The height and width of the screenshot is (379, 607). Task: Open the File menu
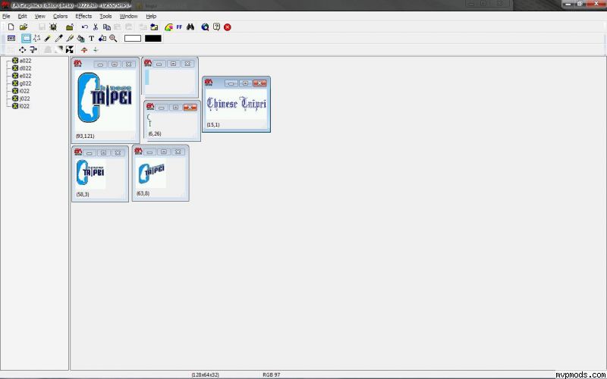(x=6, y=16)
